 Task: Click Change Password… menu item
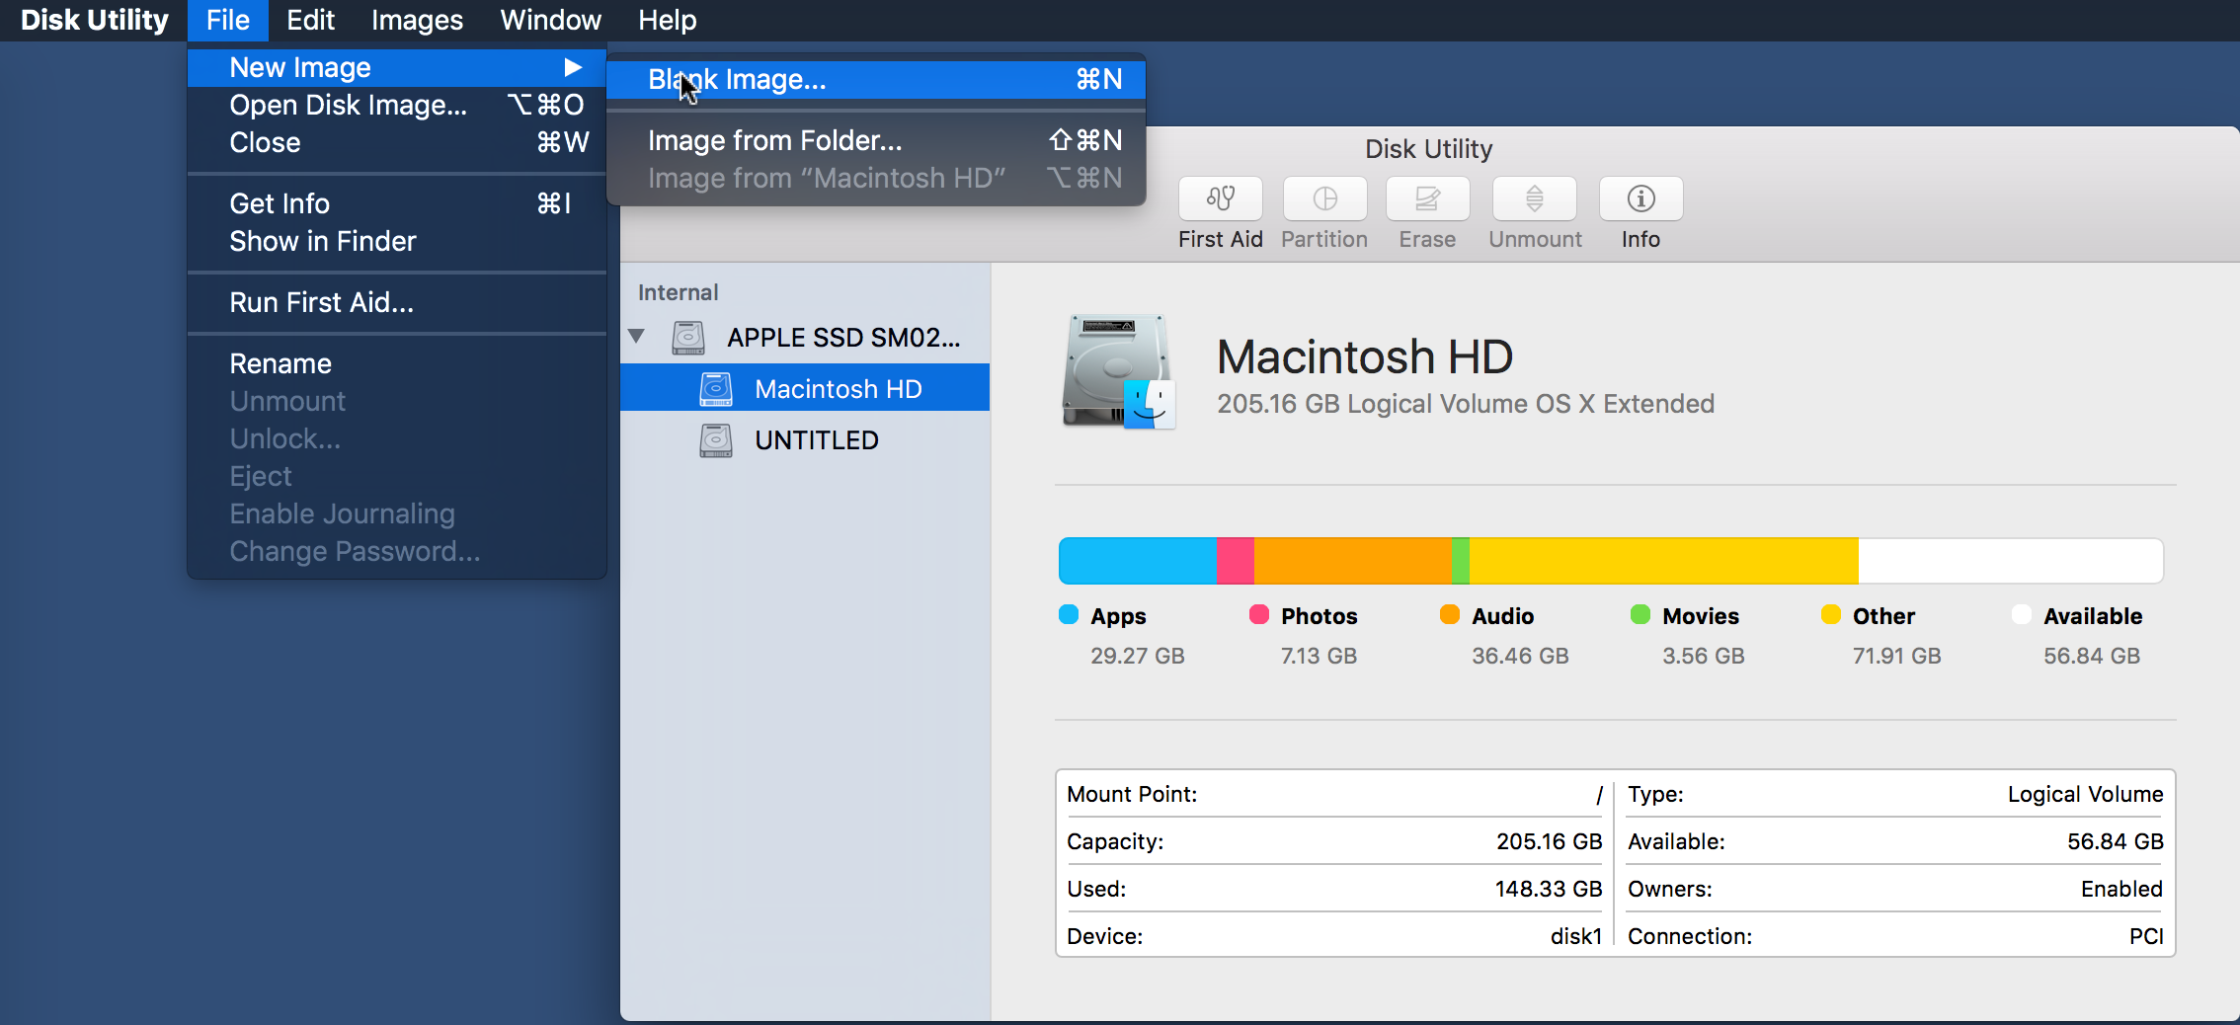pos(397,551)
